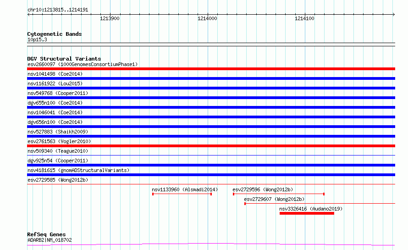This screenshot has width=408, height=250.
Task: Click the blue nsv1046041 variant bar
Action: tap(211, 117)
